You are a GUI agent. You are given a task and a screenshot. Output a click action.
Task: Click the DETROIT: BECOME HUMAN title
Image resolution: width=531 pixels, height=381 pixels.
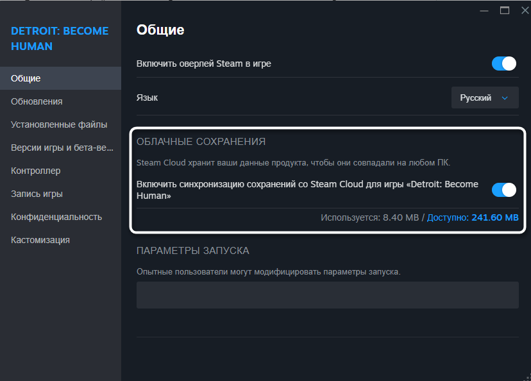60,38
